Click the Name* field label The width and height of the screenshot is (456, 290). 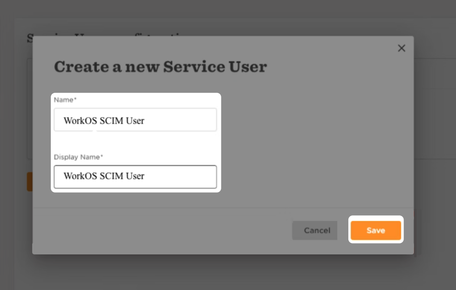click(64, 99)
